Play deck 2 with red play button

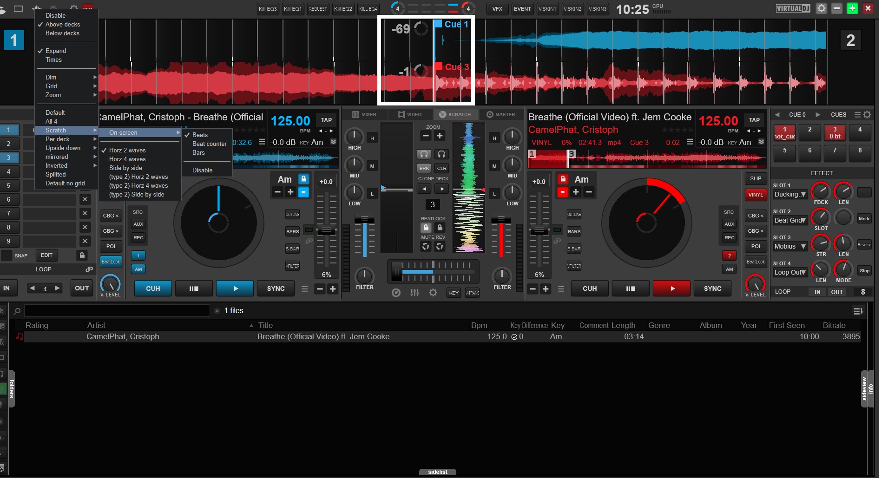click(672, 289)
